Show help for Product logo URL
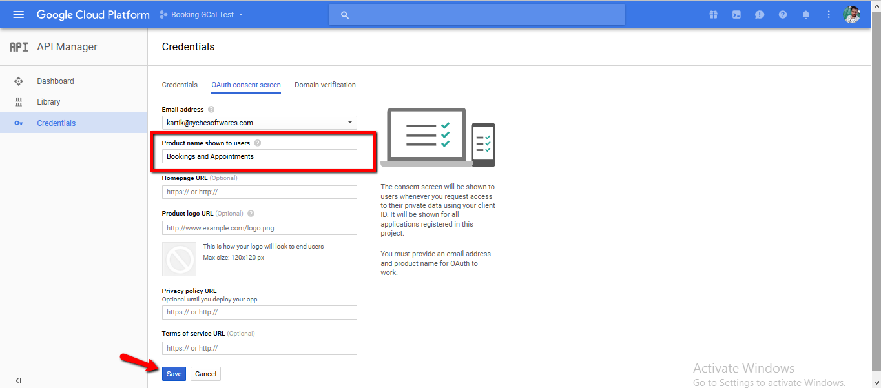This screenshot has width=881, height=388. pyautogui.click(x=251, y=214)
